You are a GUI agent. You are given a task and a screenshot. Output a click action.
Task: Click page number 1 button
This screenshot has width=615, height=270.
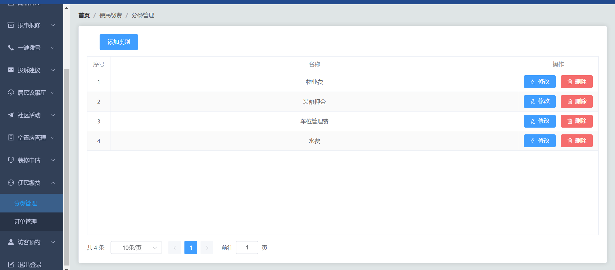[x=191, y=248]
